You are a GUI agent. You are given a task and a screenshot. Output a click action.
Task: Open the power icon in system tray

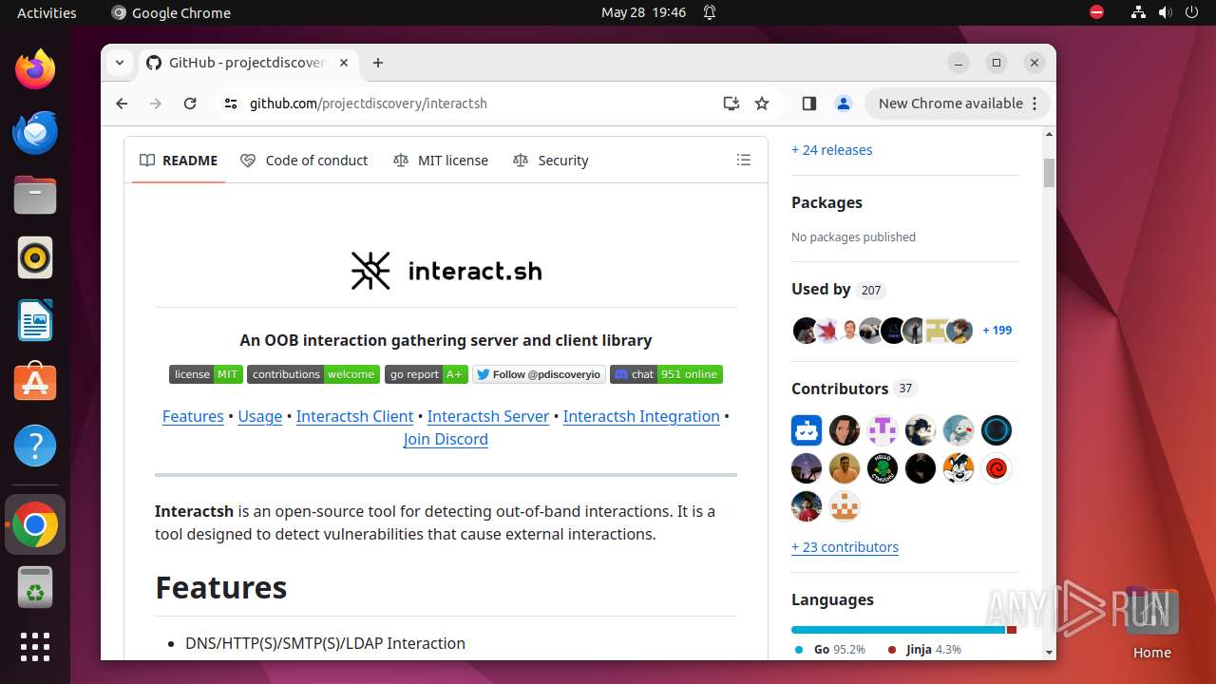click(1191, 12)
